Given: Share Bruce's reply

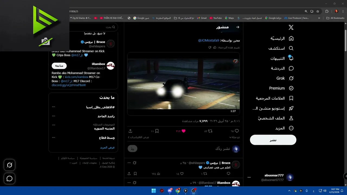Looking at the screenshot, I should pyautogui.click(x=129, y=174).
